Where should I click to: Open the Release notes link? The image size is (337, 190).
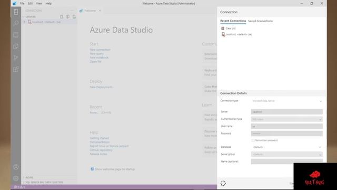(98, 154)
